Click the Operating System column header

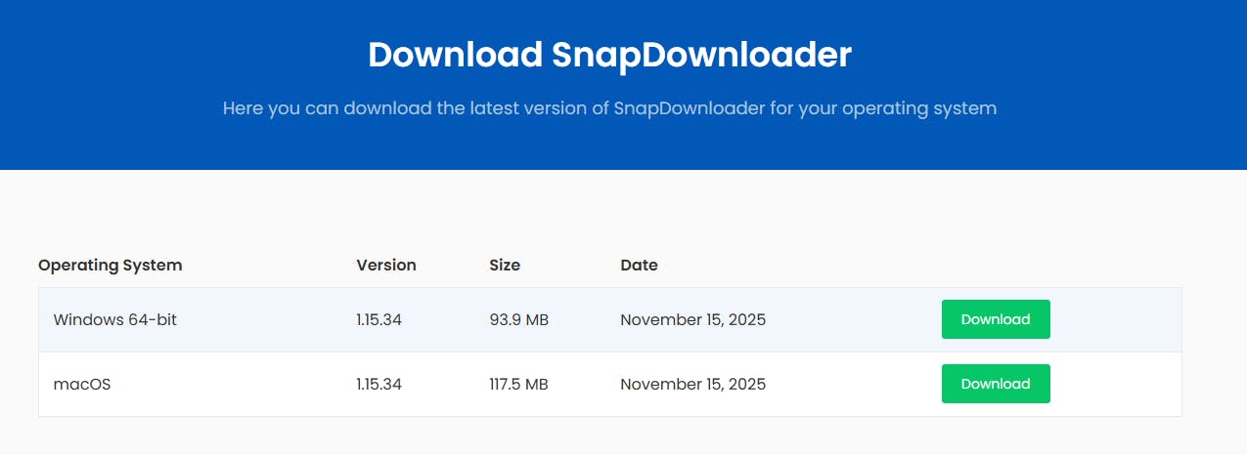point(110,265)
